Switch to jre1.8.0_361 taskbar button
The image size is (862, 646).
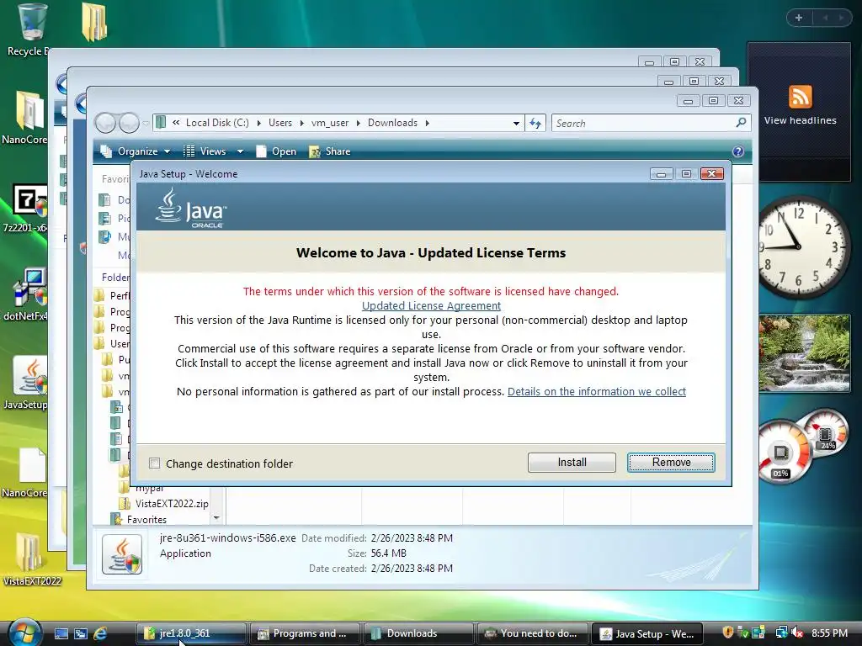tap(191, 633)
